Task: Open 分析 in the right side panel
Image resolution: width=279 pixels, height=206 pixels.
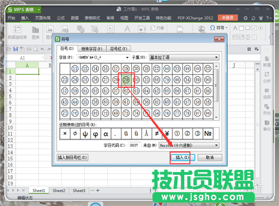Action: [x=267, y=77]
